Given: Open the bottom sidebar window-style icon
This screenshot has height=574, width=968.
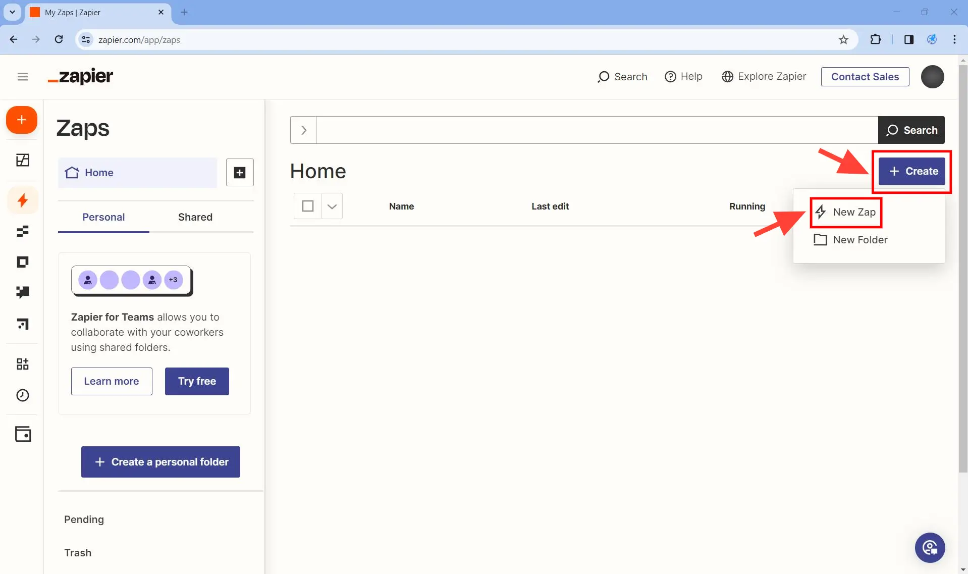Looking at the screenshot, I should pos(23,434).
